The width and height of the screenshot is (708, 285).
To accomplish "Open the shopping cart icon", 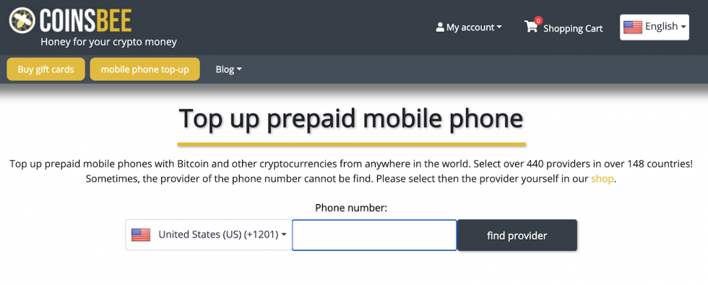I will (x=532, y=27).
